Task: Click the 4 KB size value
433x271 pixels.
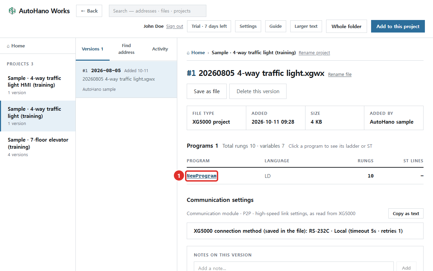Action: [316, 122]
